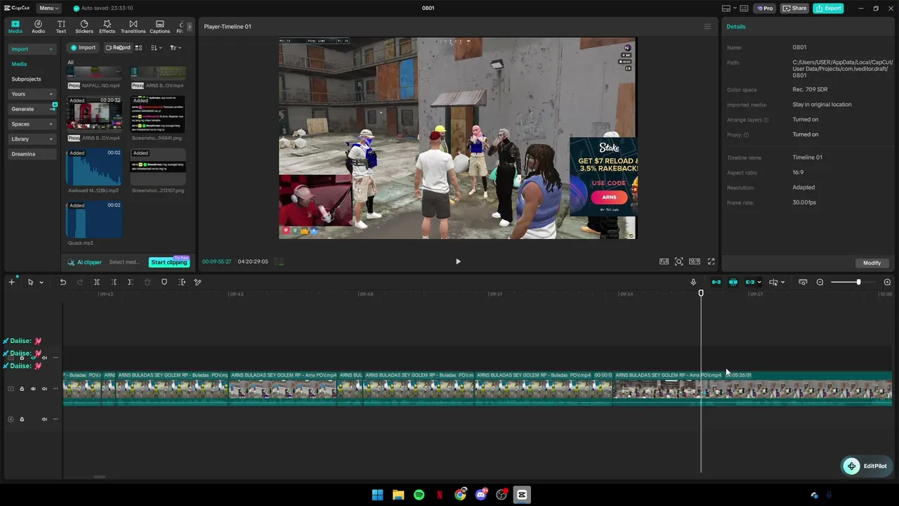Mute the main video track audio

pos(44,389)
